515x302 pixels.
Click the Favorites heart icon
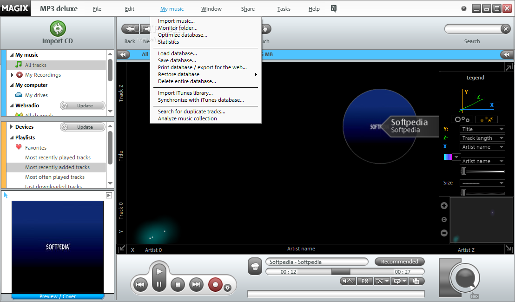tap(19, 147)
